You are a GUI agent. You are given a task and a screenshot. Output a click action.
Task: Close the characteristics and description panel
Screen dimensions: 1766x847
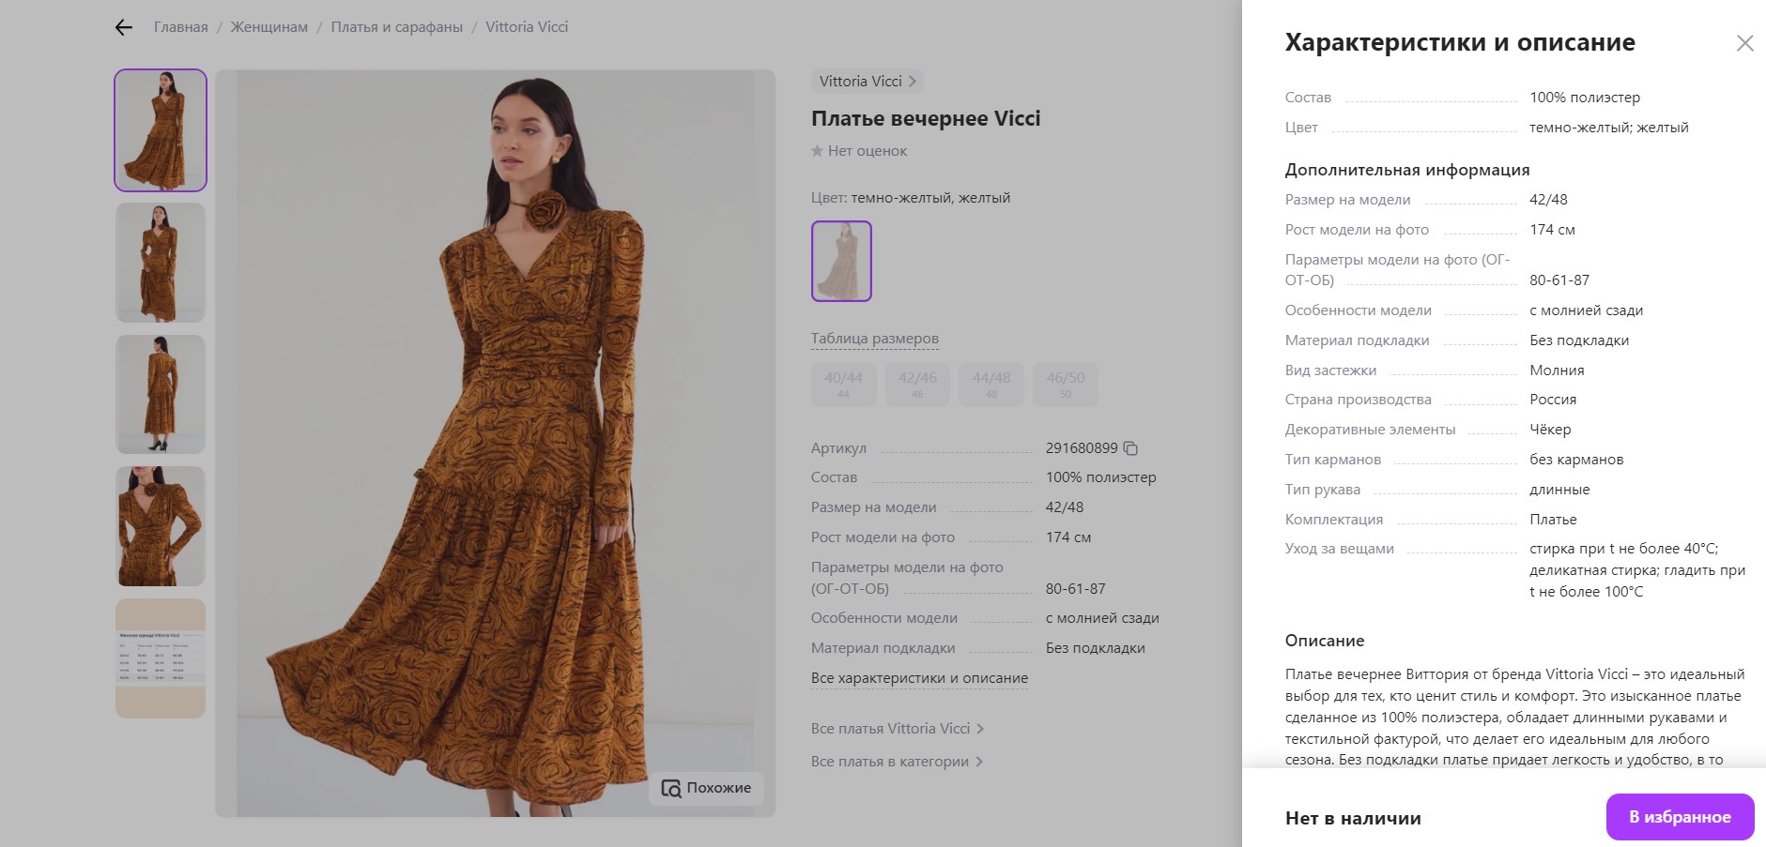1744,43
